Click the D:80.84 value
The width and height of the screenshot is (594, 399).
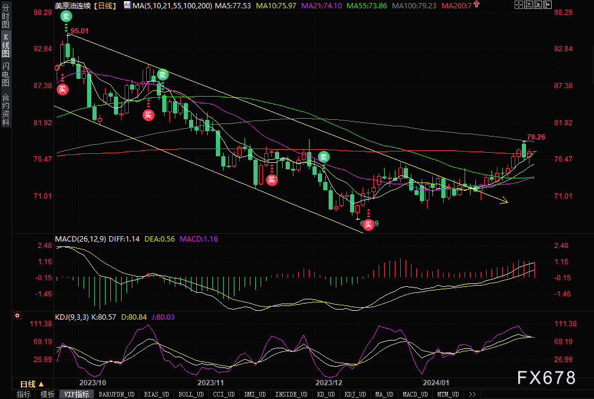tap(134, 317)
